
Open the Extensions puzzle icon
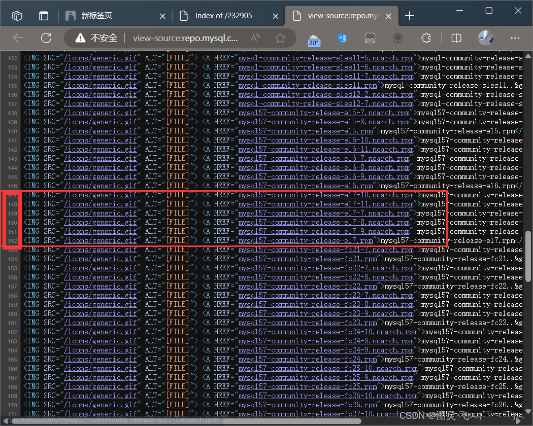click(426, 38)
